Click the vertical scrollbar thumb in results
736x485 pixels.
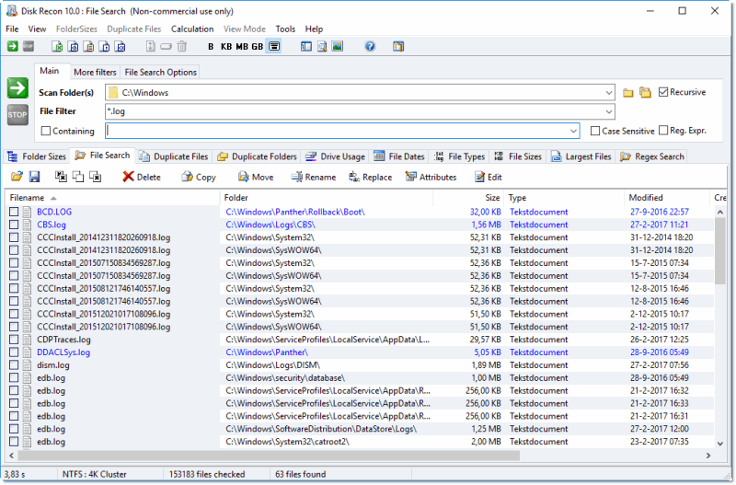[720, 251]
